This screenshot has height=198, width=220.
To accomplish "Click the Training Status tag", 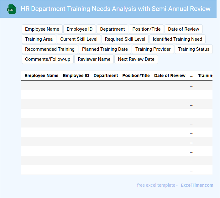I will [194, 49].
